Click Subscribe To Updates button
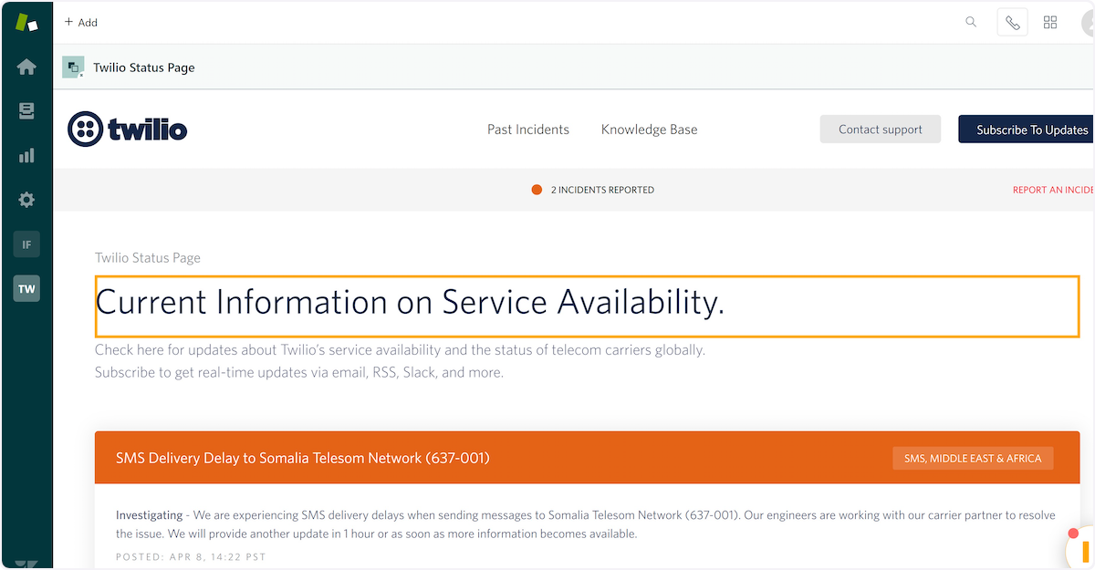 coord(1027,130)
